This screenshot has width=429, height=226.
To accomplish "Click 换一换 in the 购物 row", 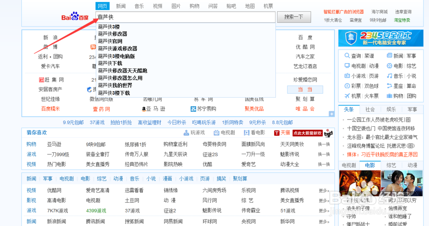I will [323, 144].
